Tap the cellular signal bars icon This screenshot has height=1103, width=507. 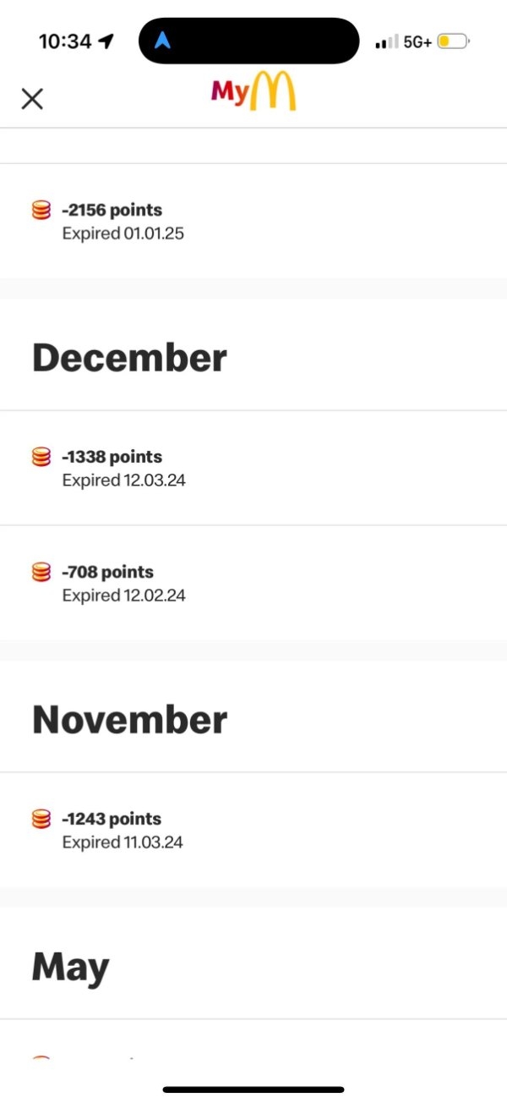pos(386,41)
